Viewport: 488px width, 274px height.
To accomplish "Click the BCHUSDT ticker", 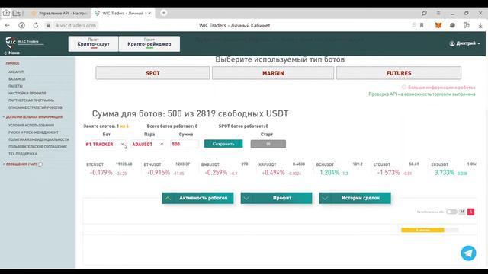I will click(x=339, y=170).
